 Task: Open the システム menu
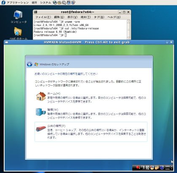point(46,3)
